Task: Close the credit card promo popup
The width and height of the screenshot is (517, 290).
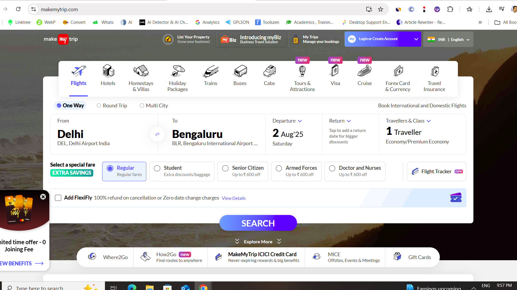Action: click(x=43, y=197)
